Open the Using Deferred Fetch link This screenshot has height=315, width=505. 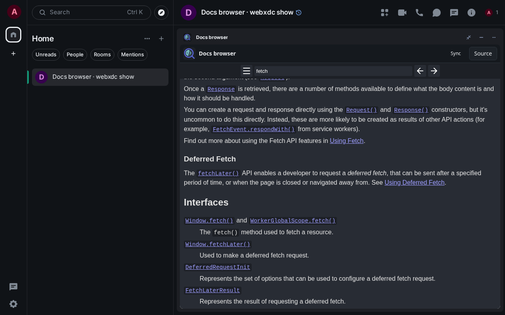tap(415, 182)
